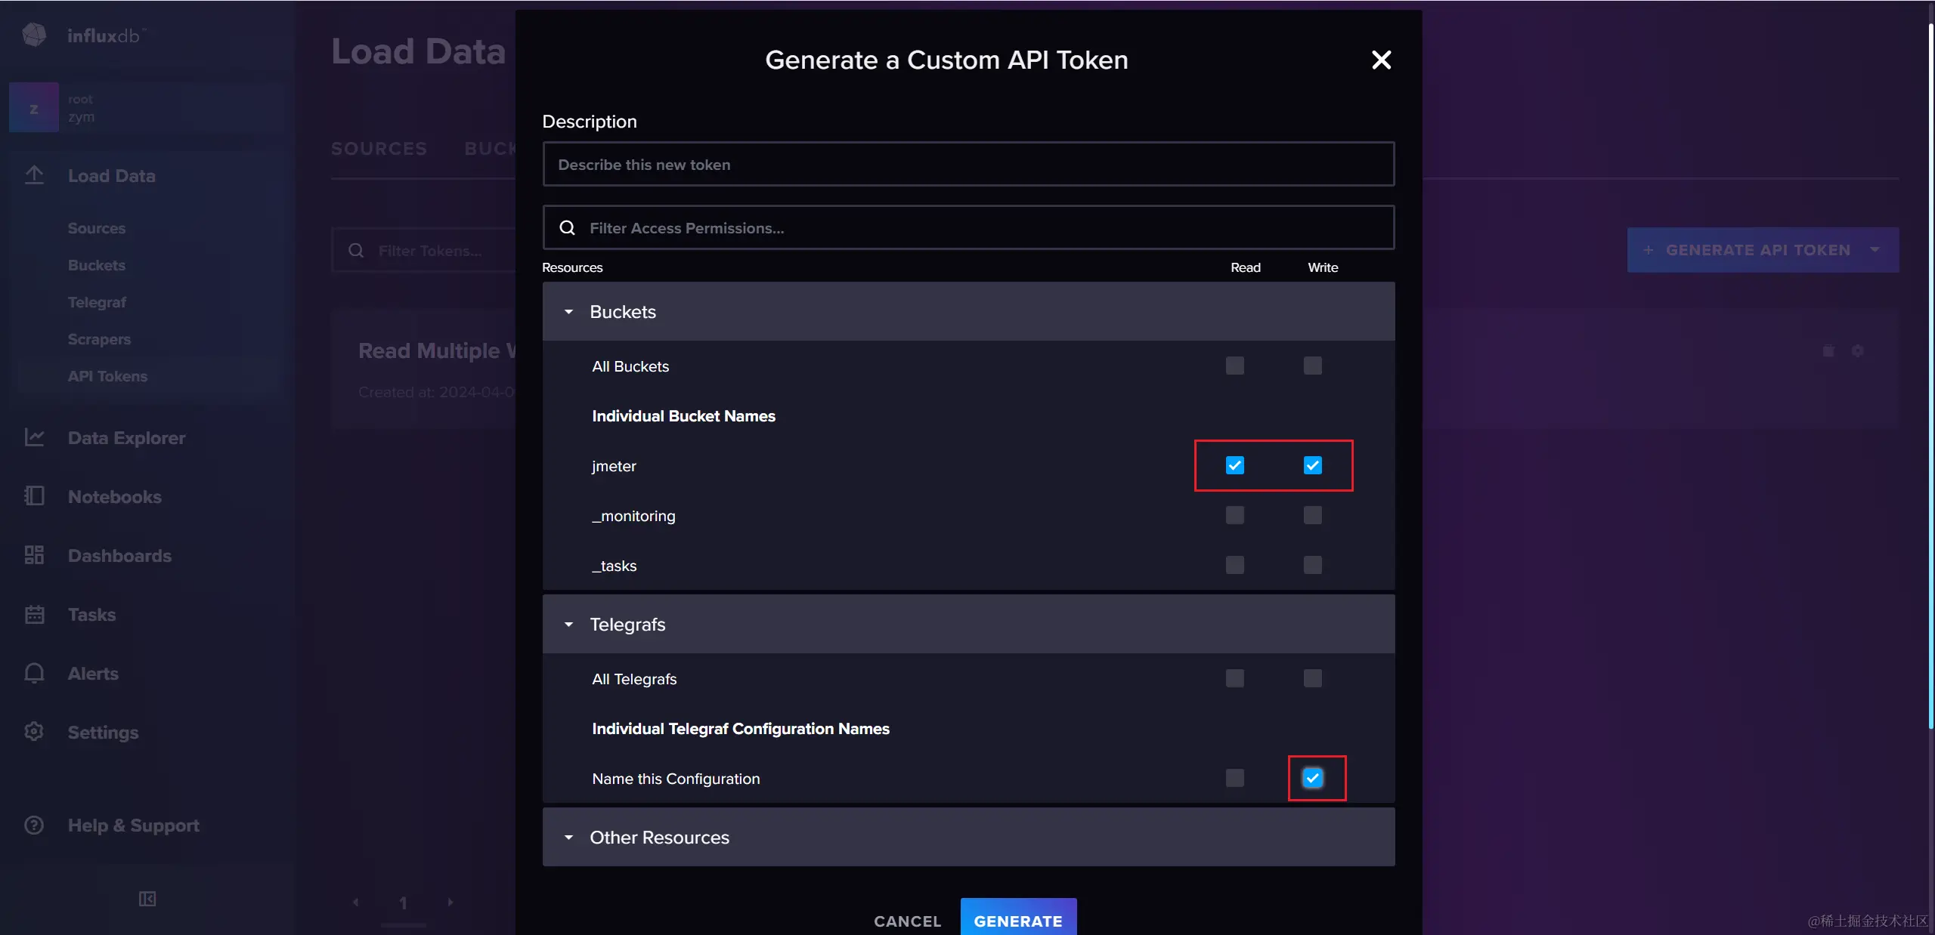The image size is (1935, 935).
Task: Uncheck the jmeter bucket Read checkbox
Action: pyautogui.click(x=1234, y=465)
